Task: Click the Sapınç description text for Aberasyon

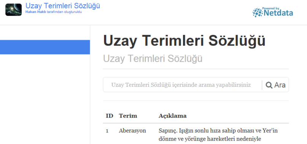Action: pyautogui.click(x=218, y=135)
